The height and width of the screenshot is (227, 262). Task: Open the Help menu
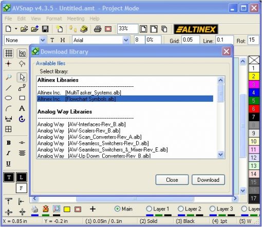(95, 18)
